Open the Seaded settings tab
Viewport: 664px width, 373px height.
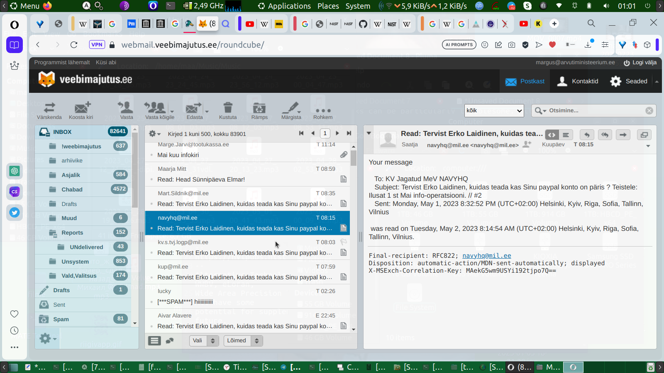(x=629, y=81)
